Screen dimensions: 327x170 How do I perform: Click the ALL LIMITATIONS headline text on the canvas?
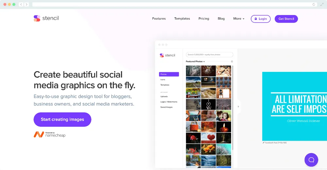(x=299, y=104)
